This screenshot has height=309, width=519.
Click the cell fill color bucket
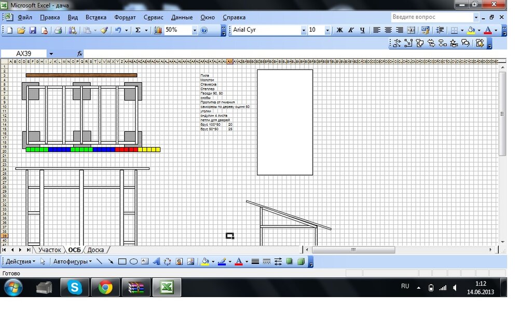tap(471, 30)
